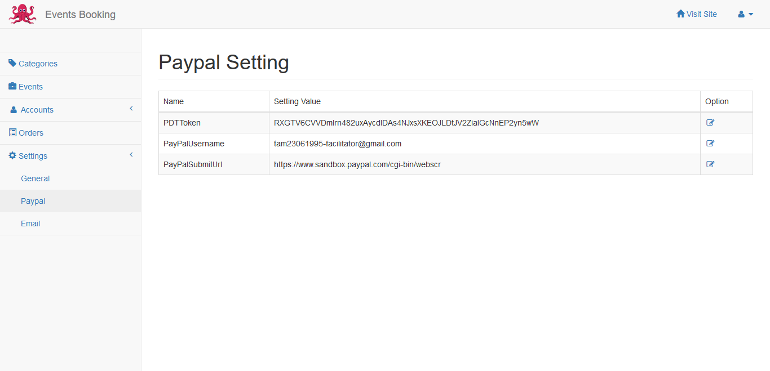
Task: Click the Orders list icon
Action: 12,132
